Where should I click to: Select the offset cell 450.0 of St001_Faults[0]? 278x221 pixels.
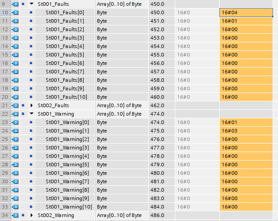point(161,12)
